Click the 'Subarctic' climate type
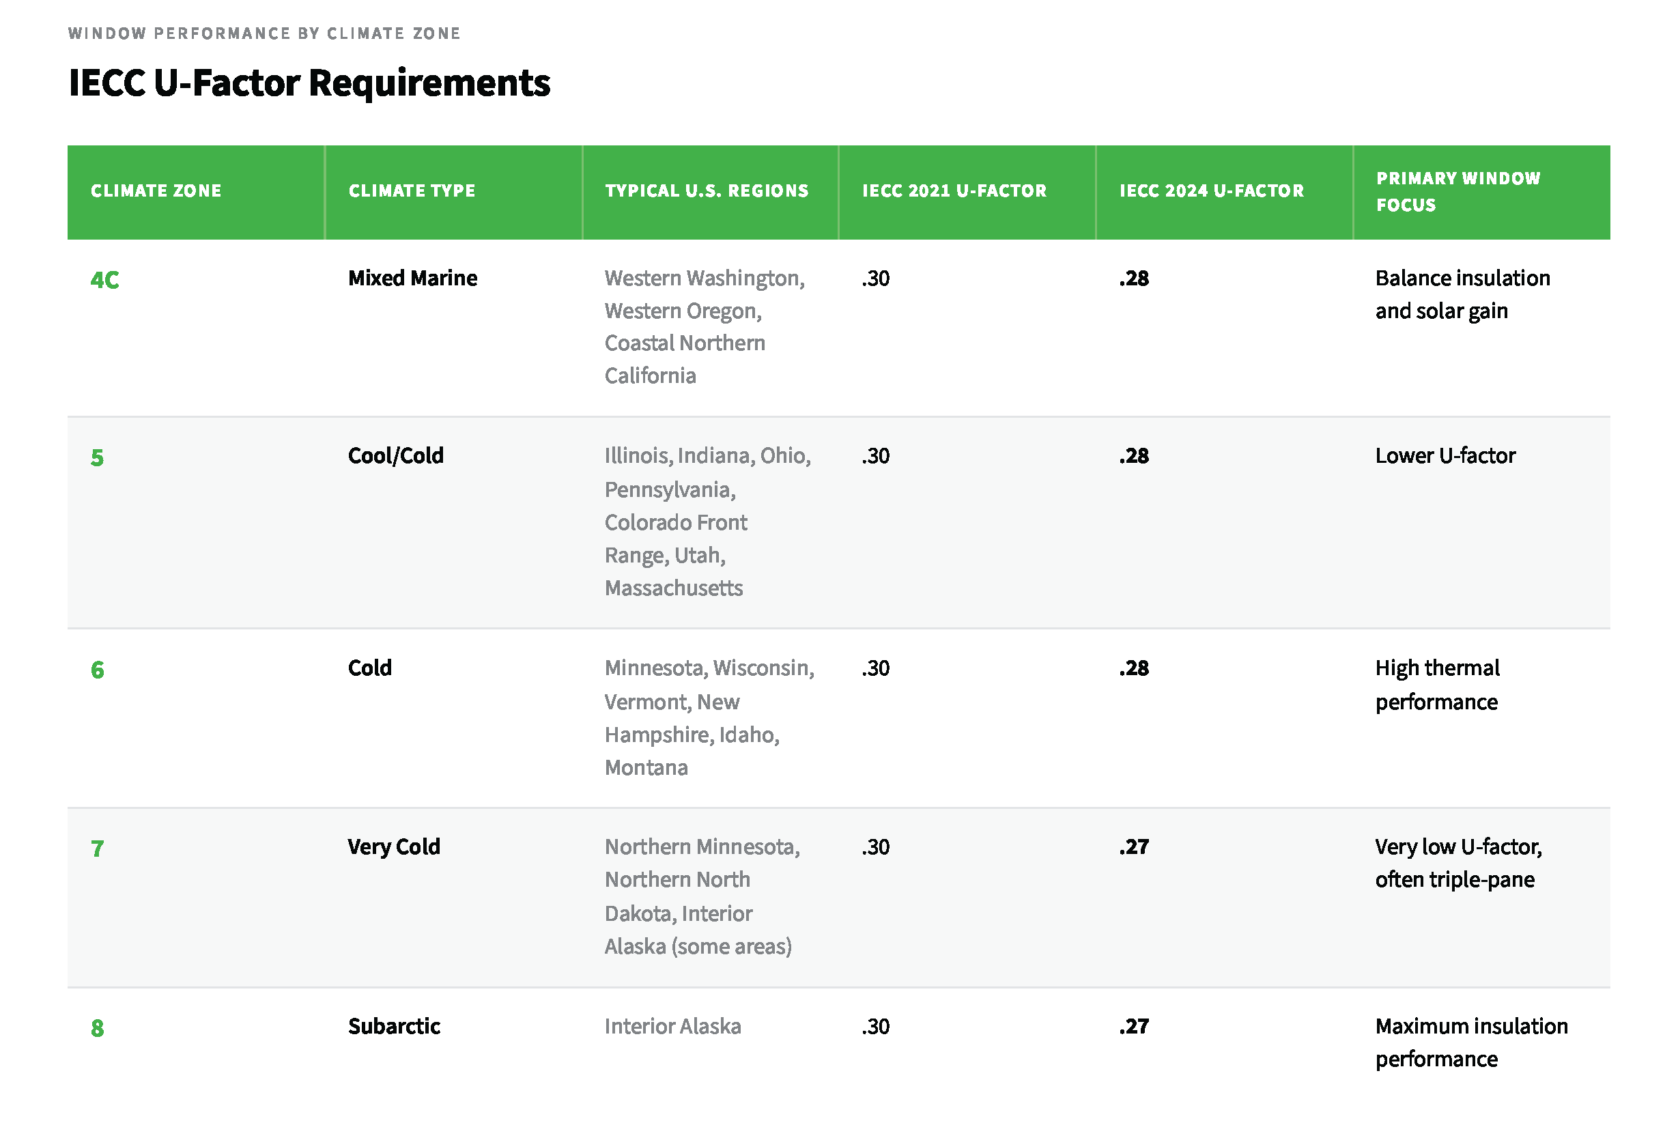The image size is (1678, 1125). click(x=394, y=1027)
